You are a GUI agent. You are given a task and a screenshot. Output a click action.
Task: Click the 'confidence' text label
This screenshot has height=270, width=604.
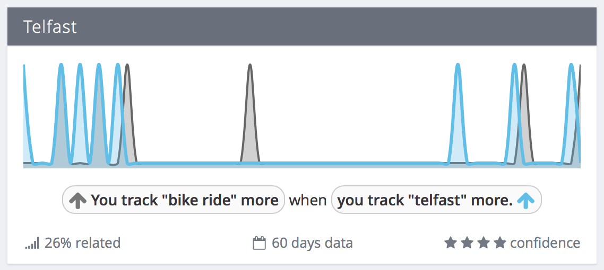[545, 243]
